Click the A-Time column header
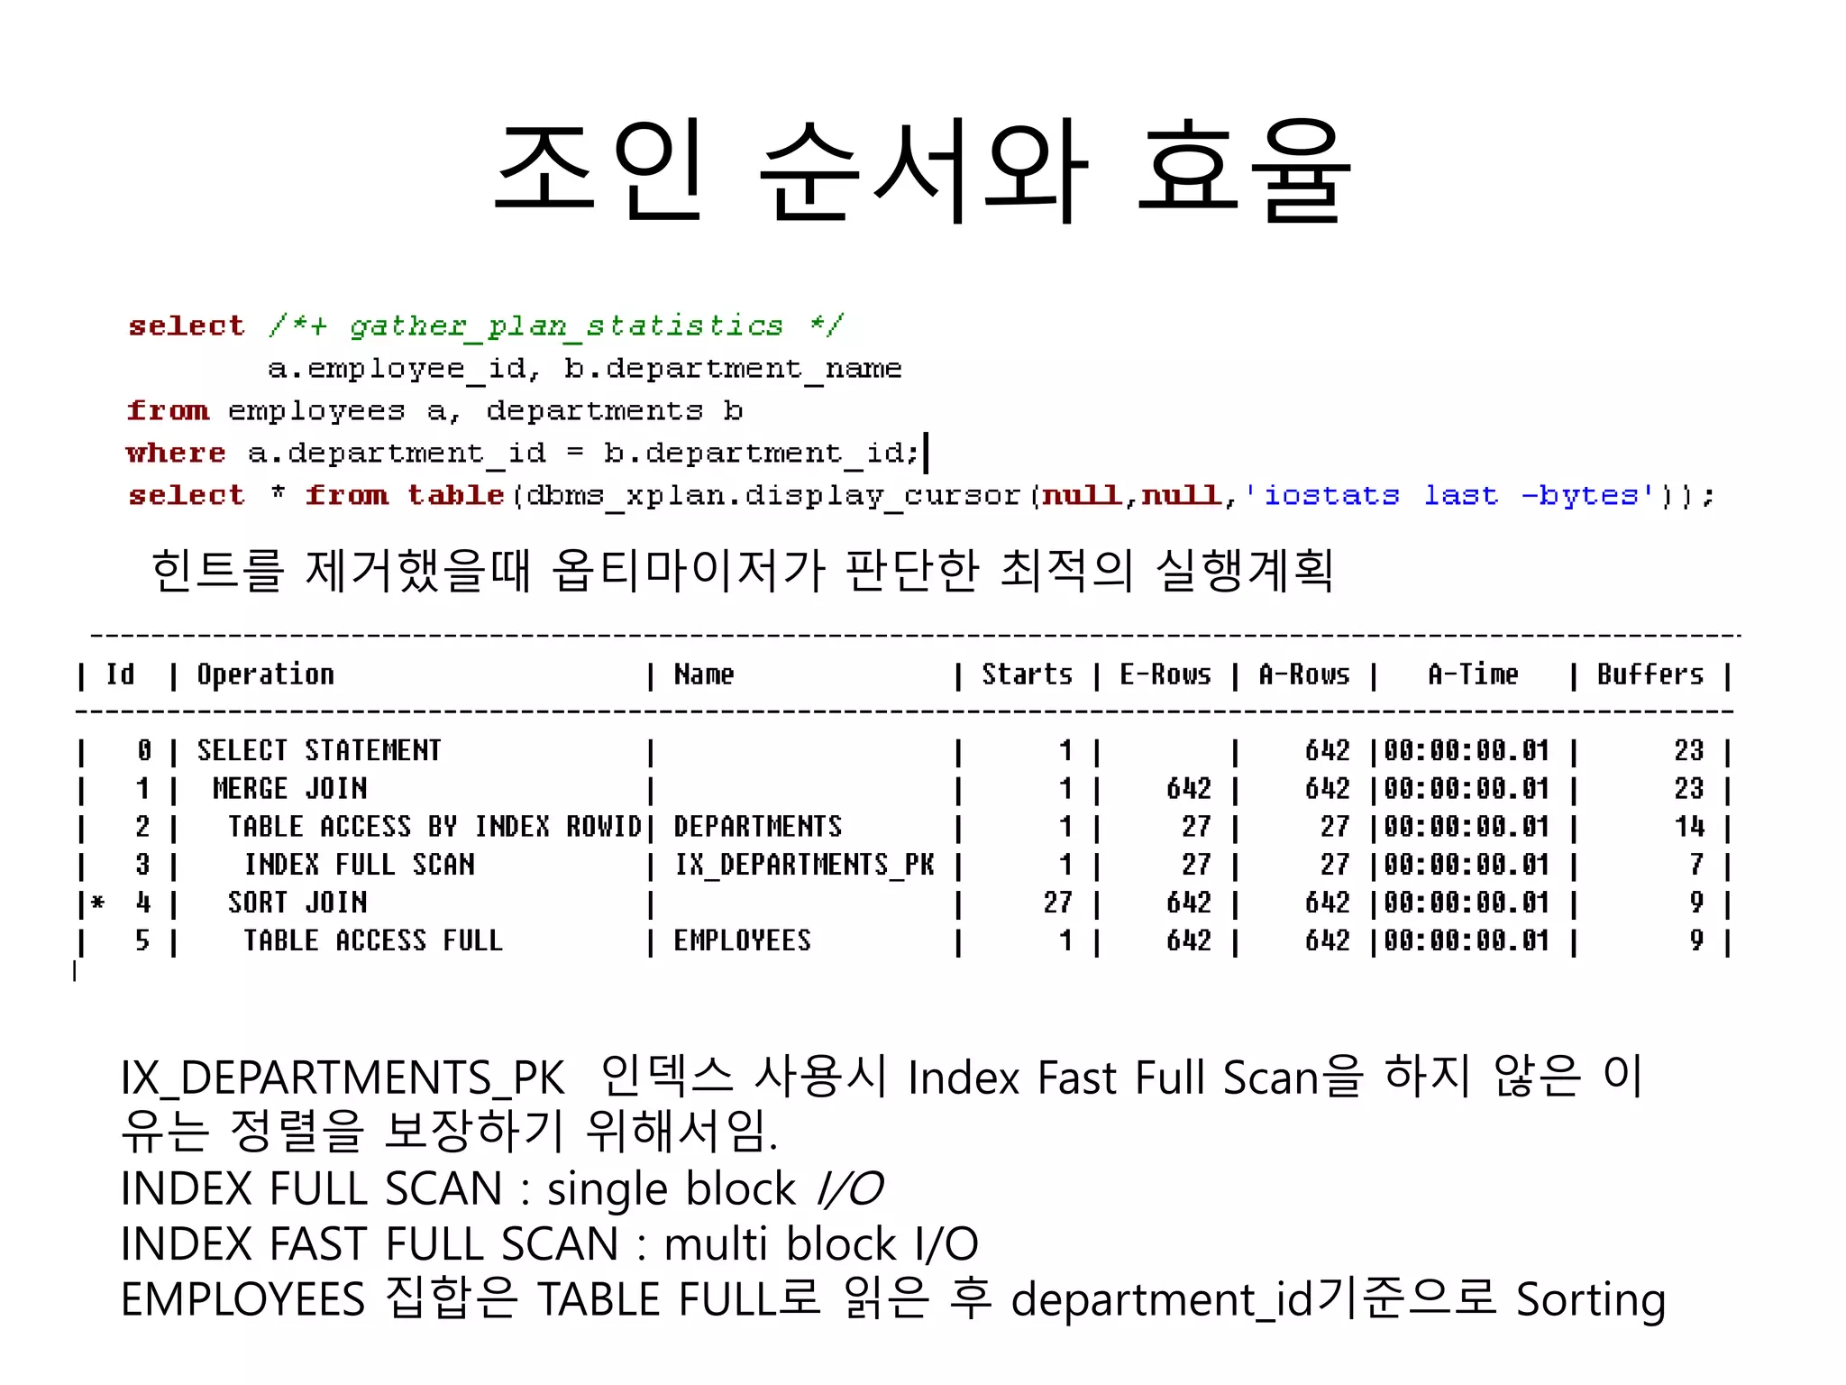 1472,674
